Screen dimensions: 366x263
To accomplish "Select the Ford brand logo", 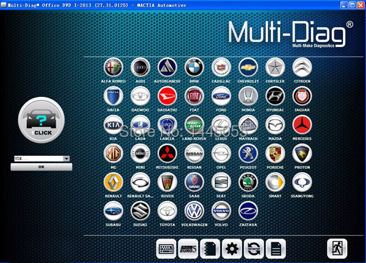I will (221, 96).
